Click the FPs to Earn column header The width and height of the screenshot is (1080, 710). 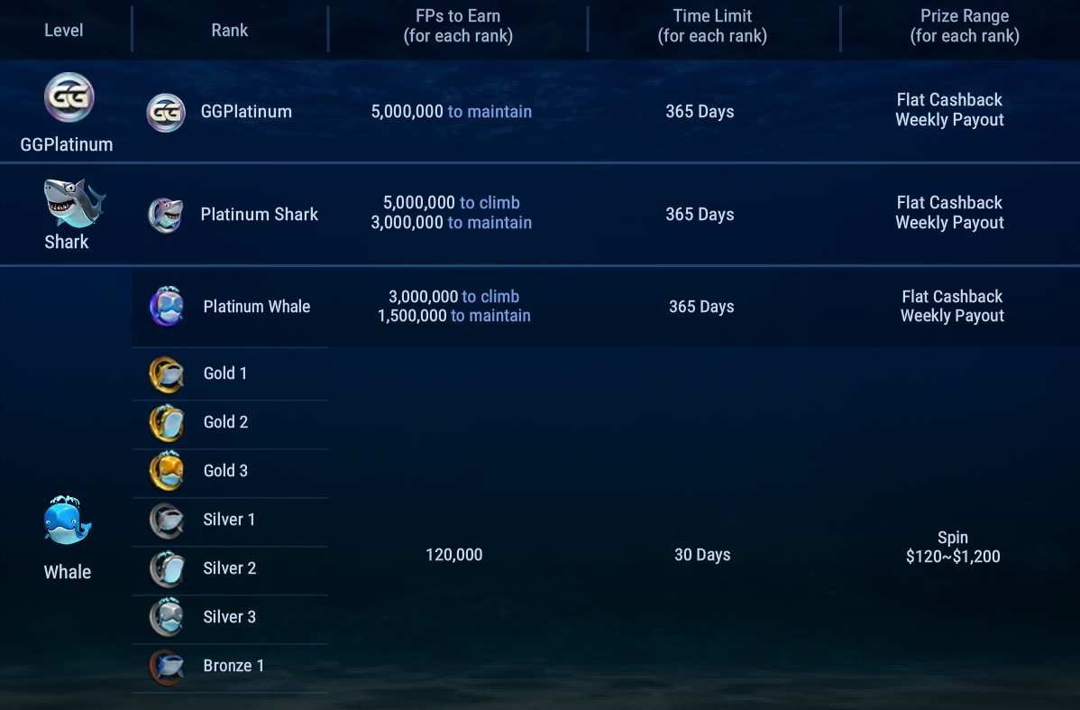click(x=458, y=26)
